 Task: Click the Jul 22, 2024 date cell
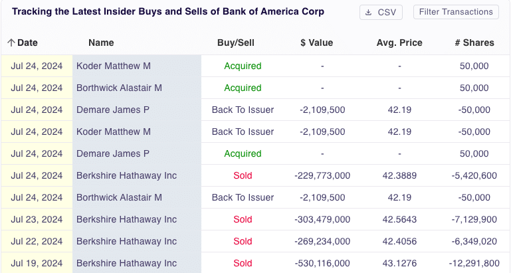click(x=37, y=241)
